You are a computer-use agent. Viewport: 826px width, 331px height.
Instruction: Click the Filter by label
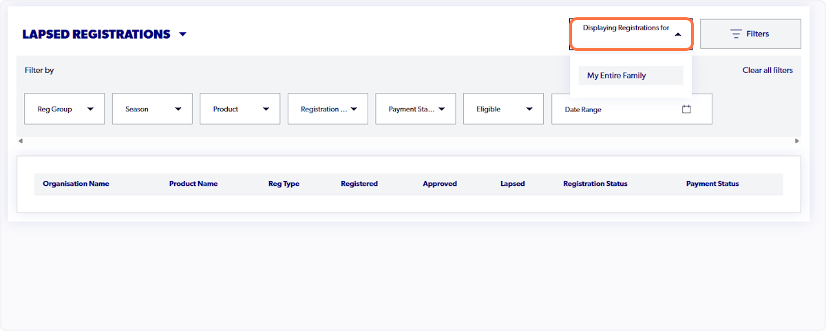39,70
